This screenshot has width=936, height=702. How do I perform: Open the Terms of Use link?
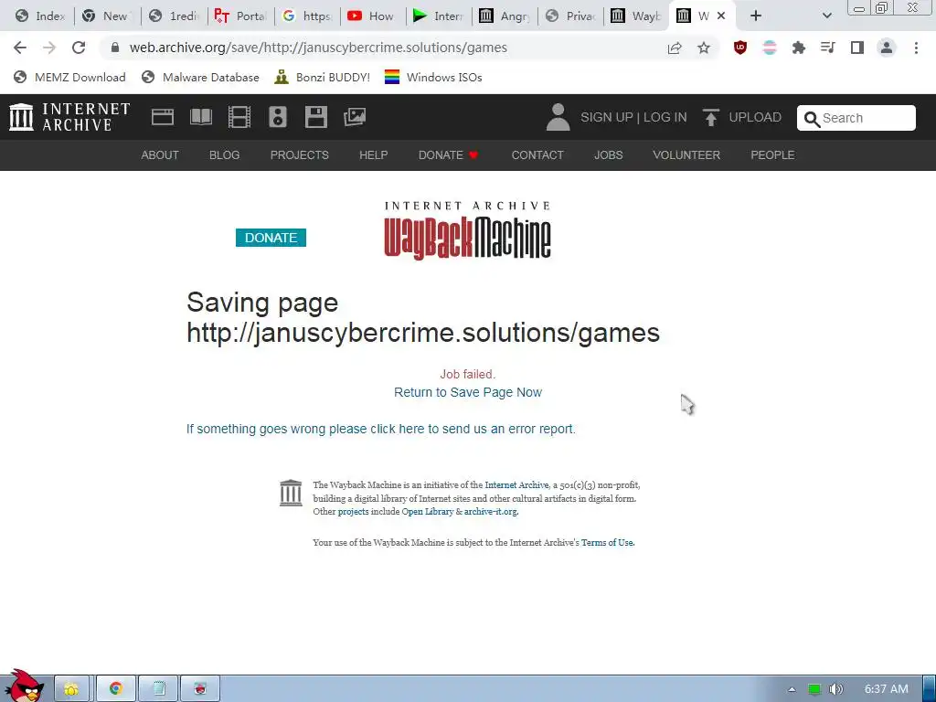click(x=608, y=543)
